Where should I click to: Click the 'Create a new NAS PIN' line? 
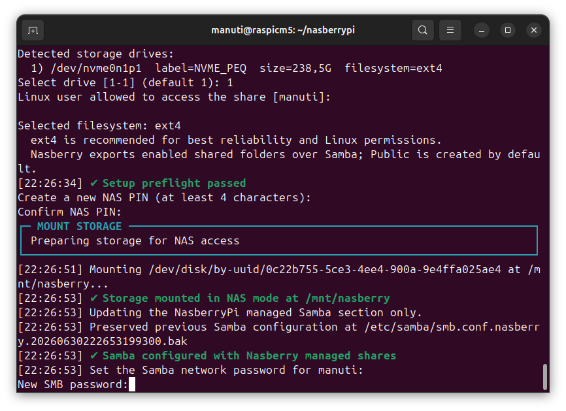click(x=164, y=198)
